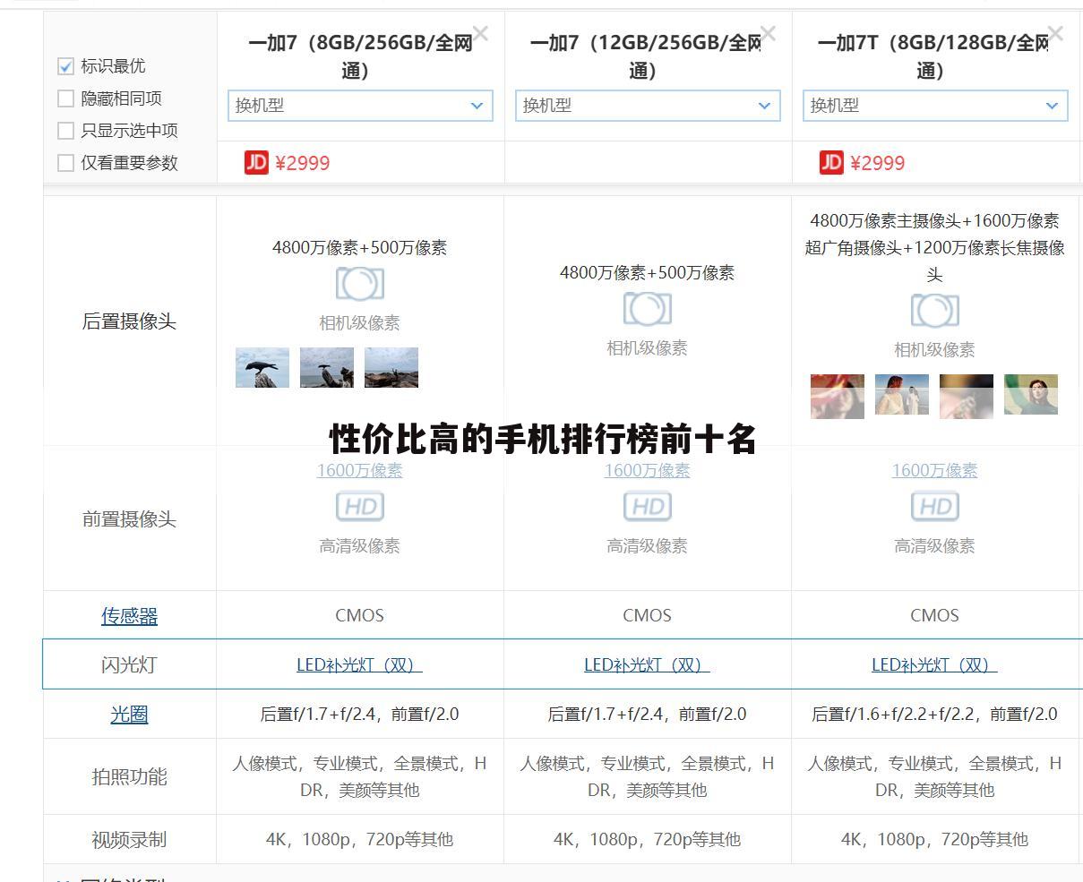
Task: Open 换机型 dropdown for 一加7 12GB/256GB
Action: click(x=648, y=106)
